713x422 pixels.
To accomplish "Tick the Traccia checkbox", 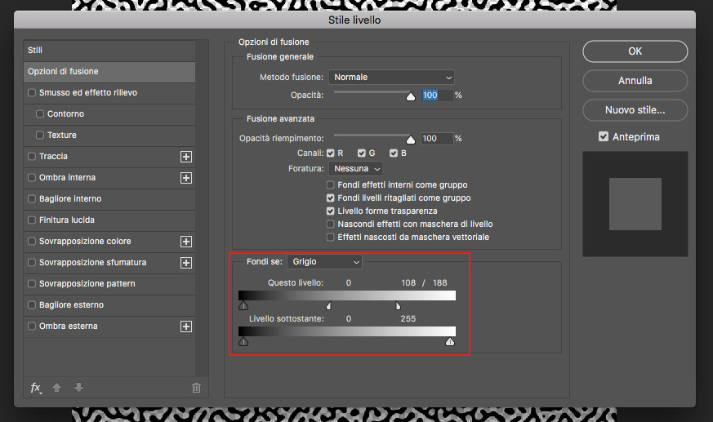I will (32, 156).
